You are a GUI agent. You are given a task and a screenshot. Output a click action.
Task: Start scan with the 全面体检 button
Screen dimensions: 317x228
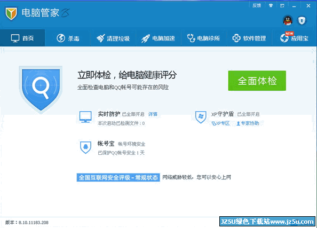click(x=257, y=81)
